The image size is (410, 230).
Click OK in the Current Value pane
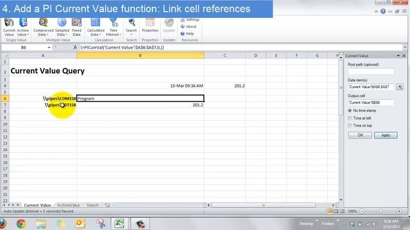(x=360, y=135)
